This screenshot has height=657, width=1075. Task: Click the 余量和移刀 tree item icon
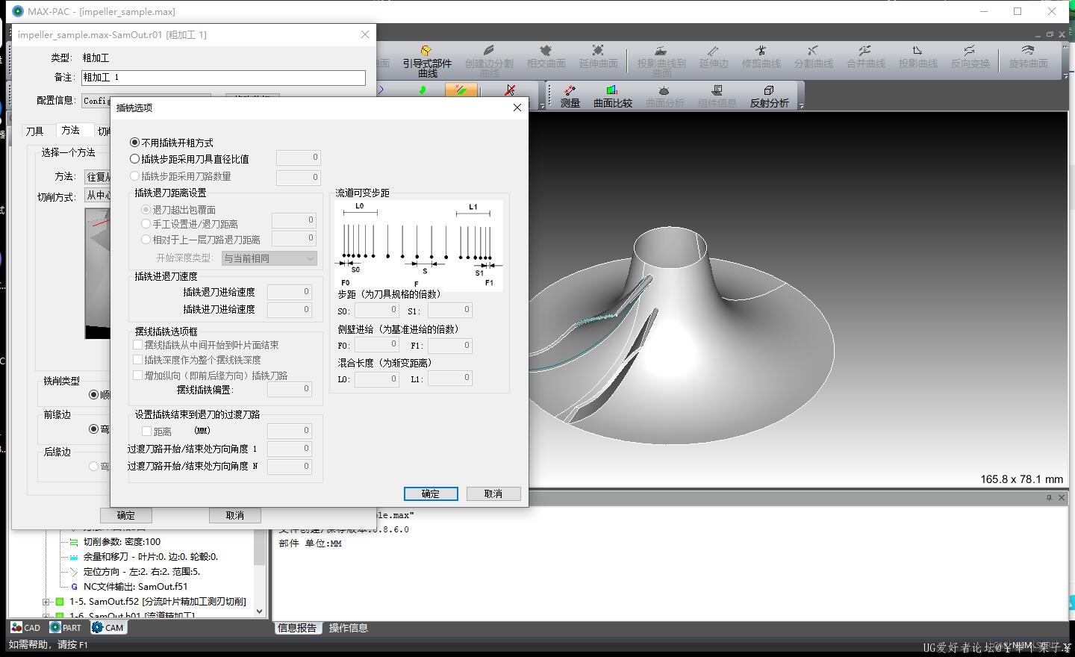click(74, 557)
